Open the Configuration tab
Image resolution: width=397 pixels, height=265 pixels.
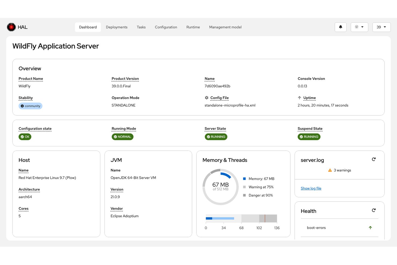166,27
